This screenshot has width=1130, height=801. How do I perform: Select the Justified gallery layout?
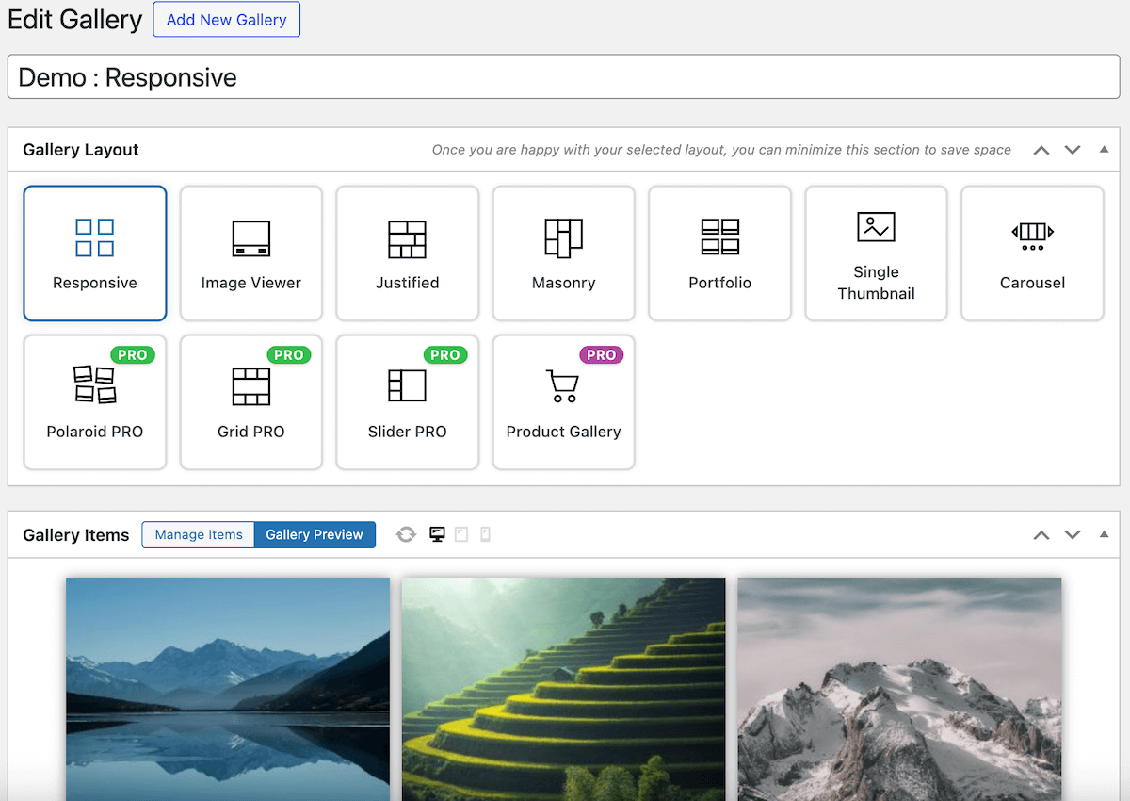(x=407, y=253)
